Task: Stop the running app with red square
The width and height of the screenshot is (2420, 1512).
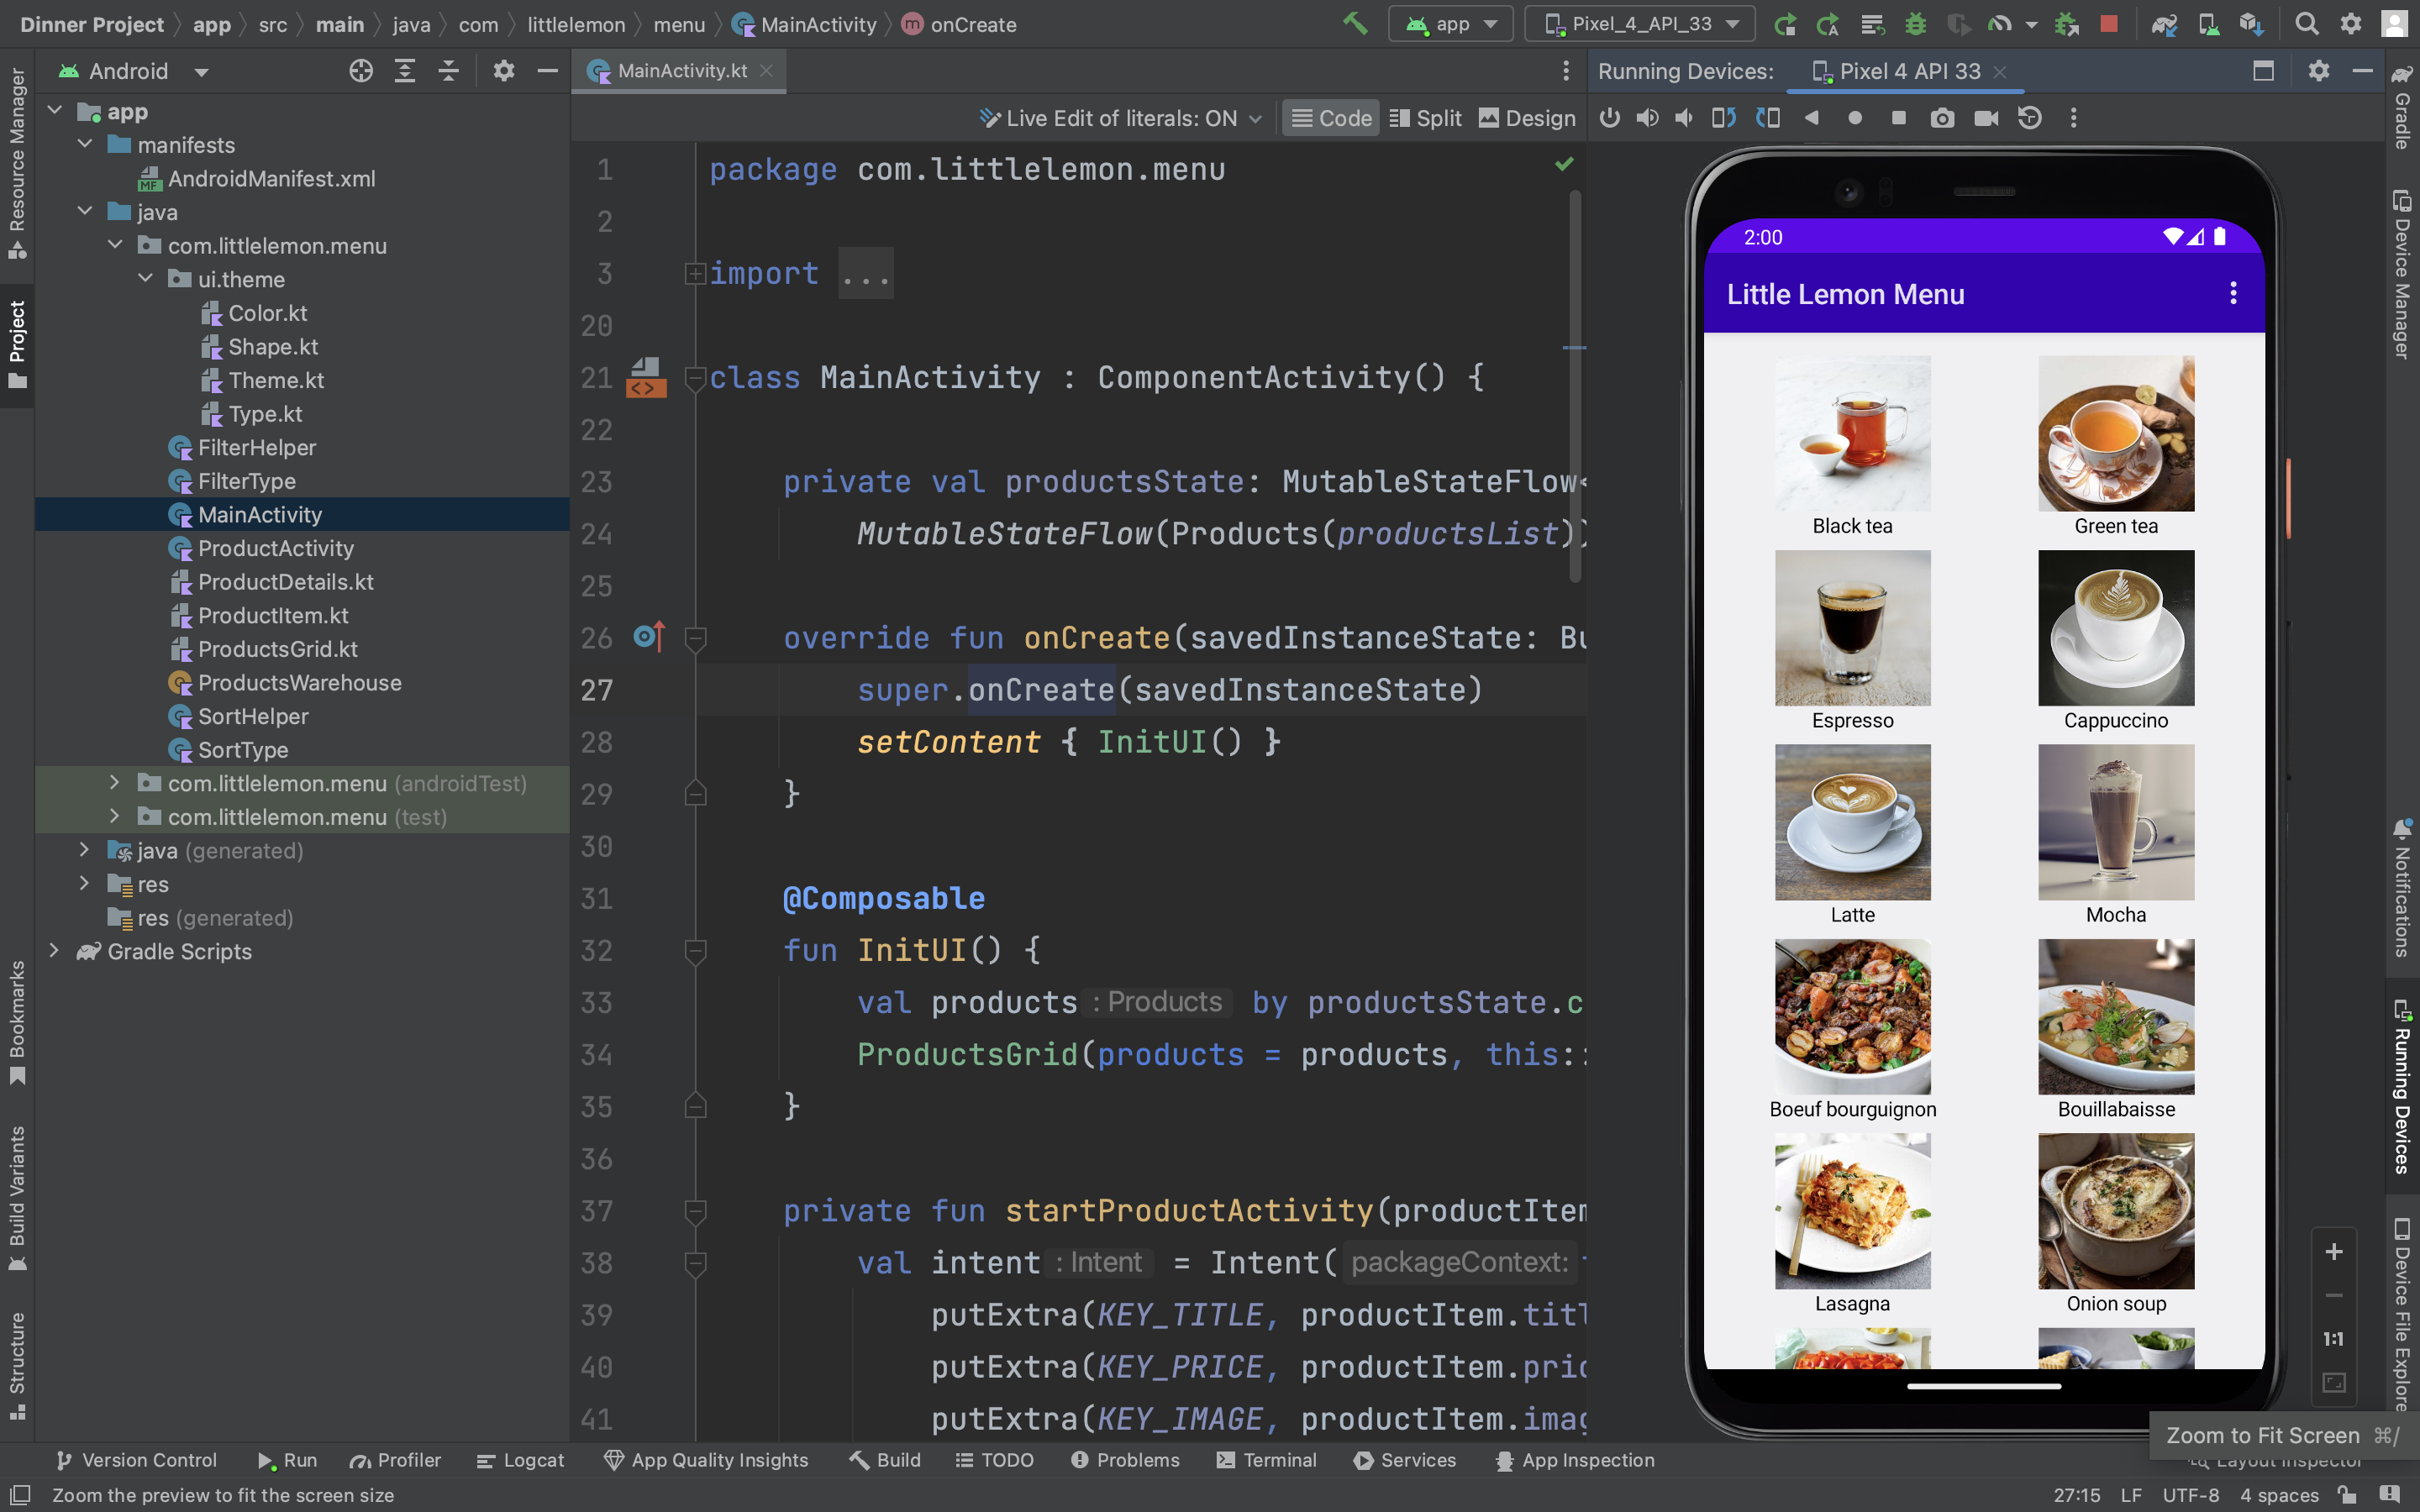Action: pyautogui.click(x=2109, y=24)
